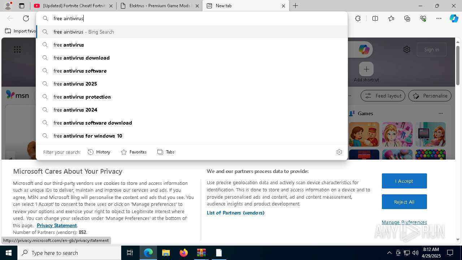
Task: Open search suggestion settings gear
Action: pos(339,152)
